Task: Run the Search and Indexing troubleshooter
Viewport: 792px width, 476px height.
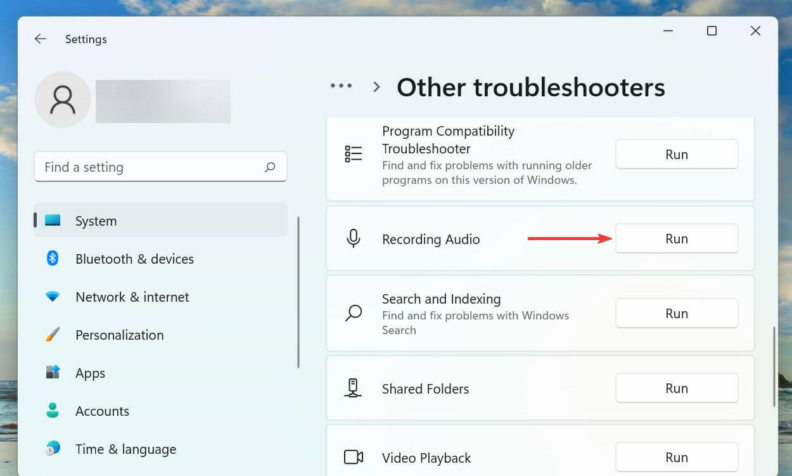Action: coord(676,314)
